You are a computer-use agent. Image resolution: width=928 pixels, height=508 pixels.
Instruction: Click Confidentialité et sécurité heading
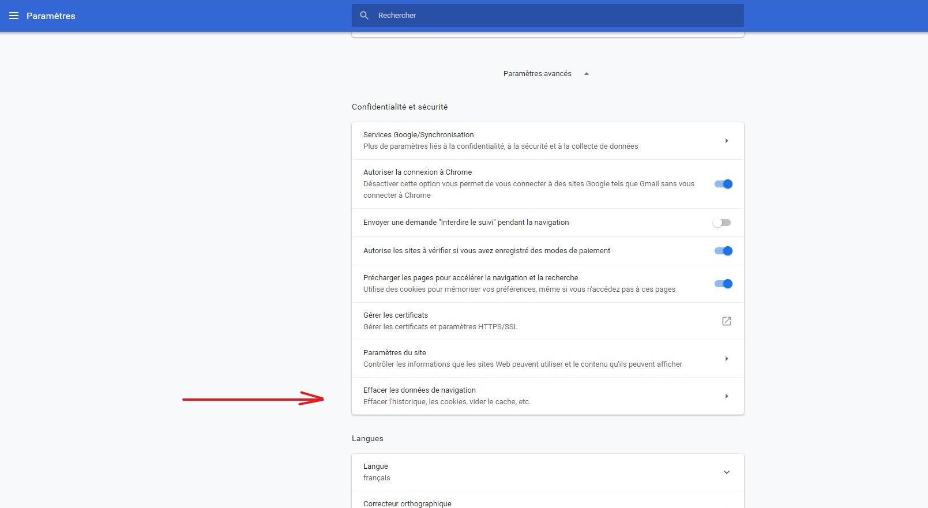point(400,107)
